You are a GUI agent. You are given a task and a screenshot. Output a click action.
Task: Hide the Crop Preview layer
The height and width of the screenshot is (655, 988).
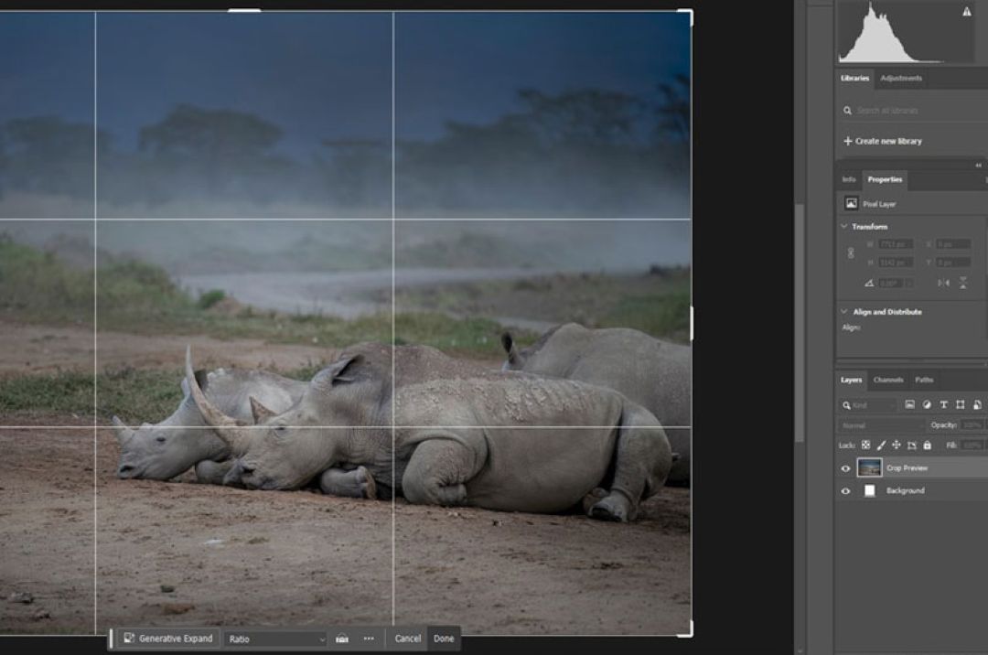845,468
